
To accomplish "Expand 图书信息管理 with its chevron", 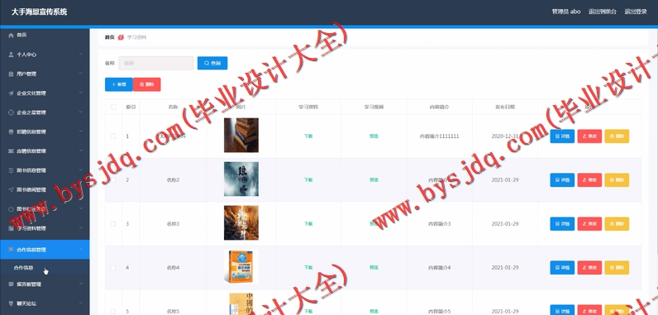I will (x=80, y=170).
